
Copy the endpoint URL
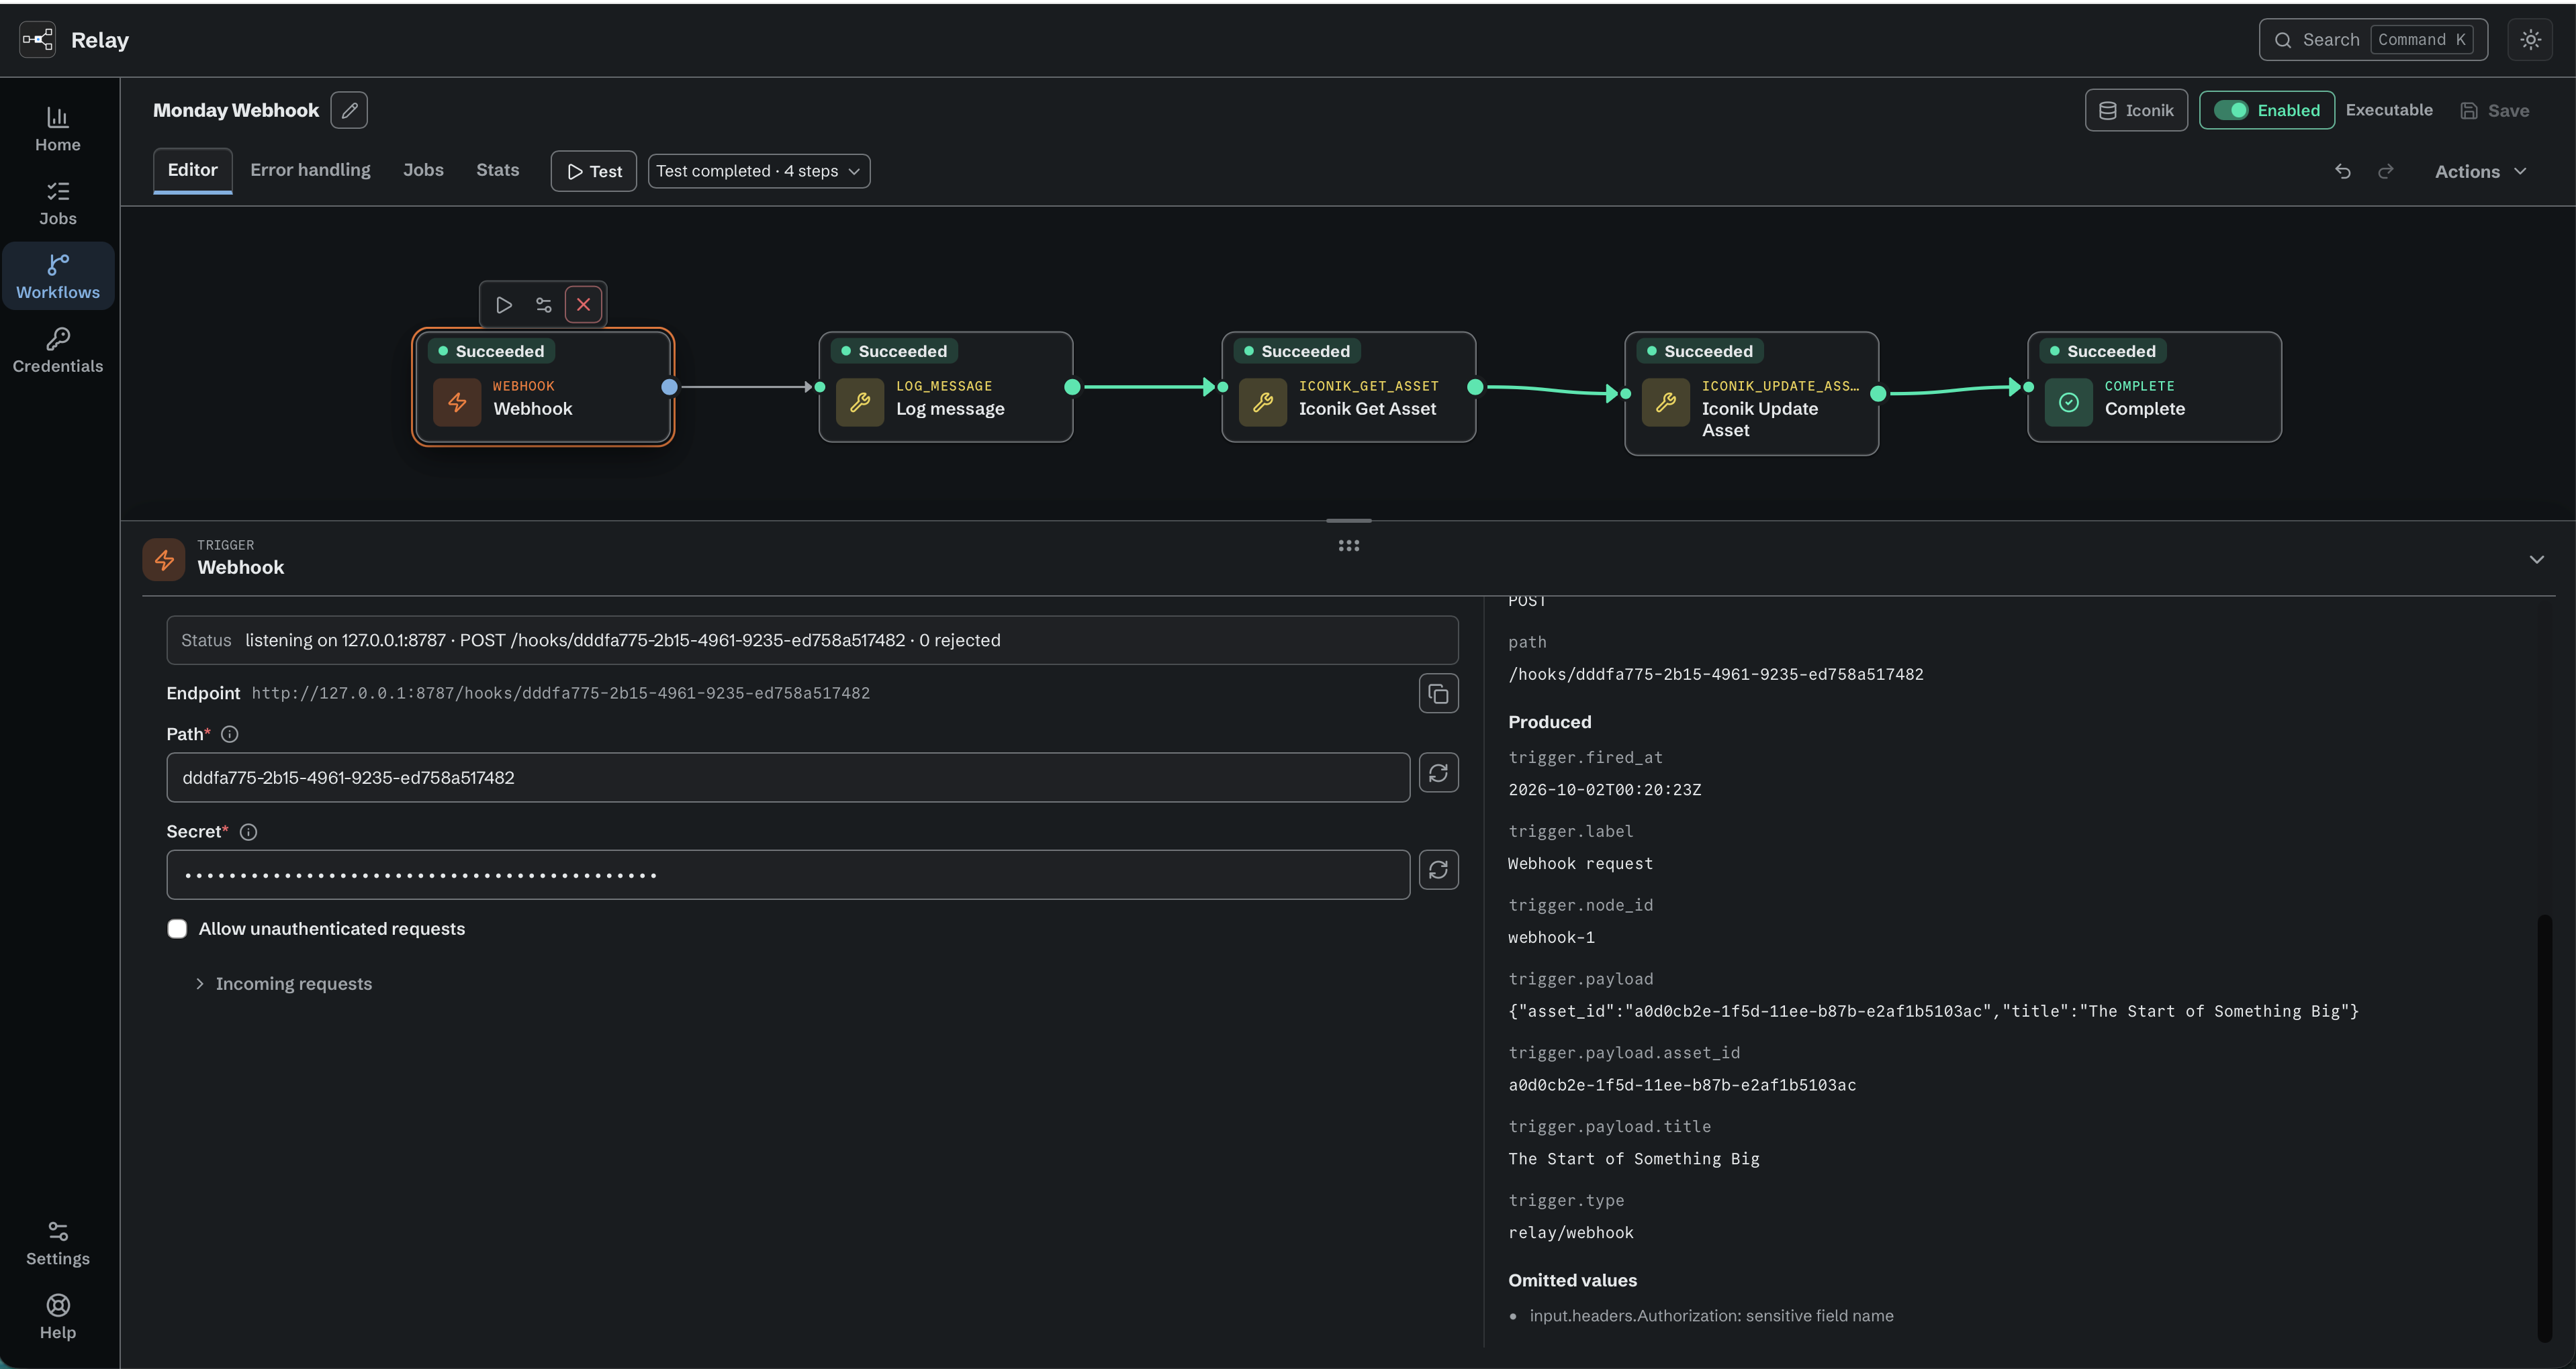[x=1438, y=693]
